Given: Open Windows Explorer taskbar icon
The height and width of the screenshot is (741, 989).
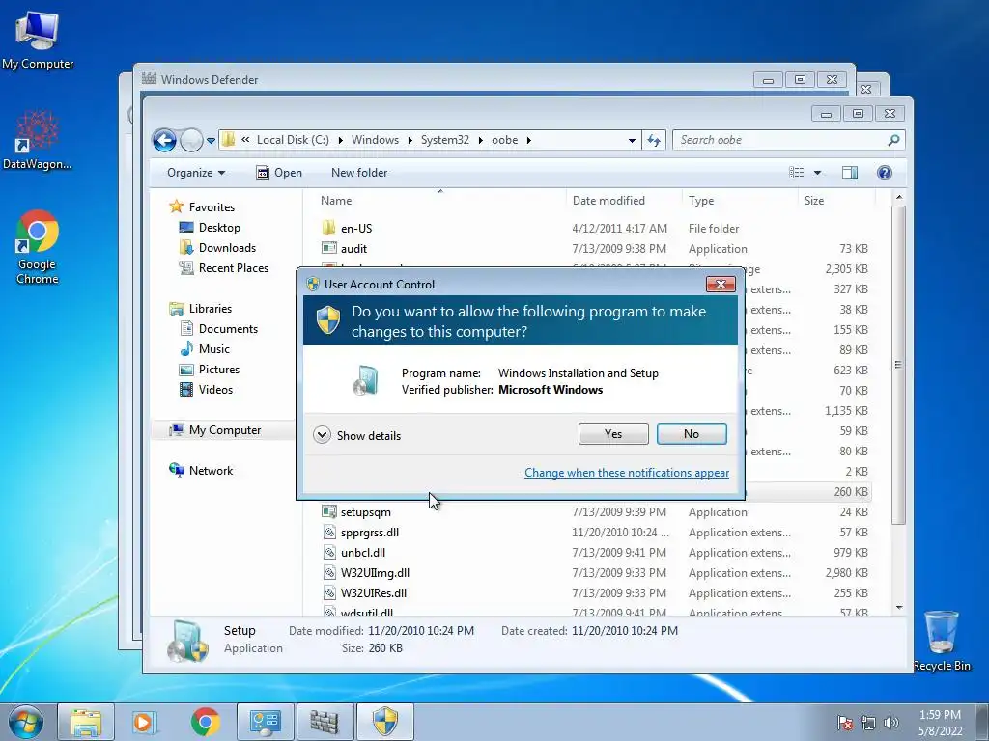Looking at the screenshot, I should [x=86, y=722].
